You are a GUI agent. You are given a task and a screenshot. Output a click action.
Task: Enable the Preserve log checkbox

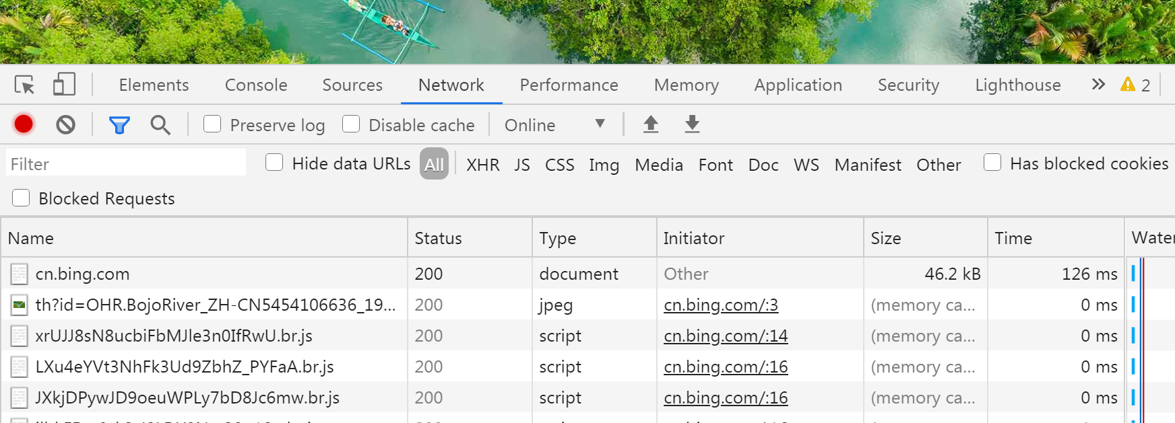pyautogui.click(x=212, y=124)
